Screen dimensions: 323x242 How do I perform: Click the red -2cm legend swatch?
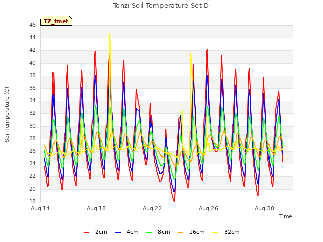point(86,233)
